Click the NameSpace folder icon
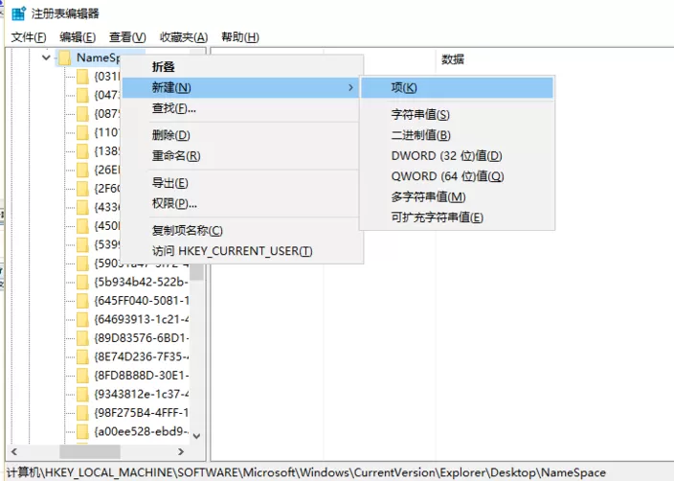This screenshot has height=481, width=674. click(64, 57)
